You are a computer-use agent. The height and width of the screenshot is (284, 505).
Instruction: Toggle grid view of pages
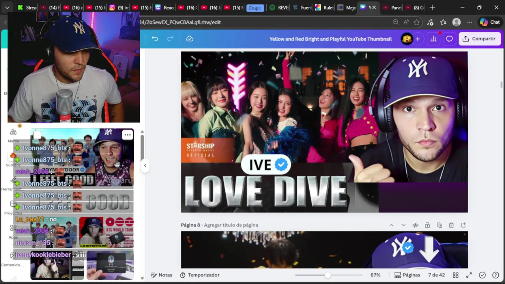[456, 275]
